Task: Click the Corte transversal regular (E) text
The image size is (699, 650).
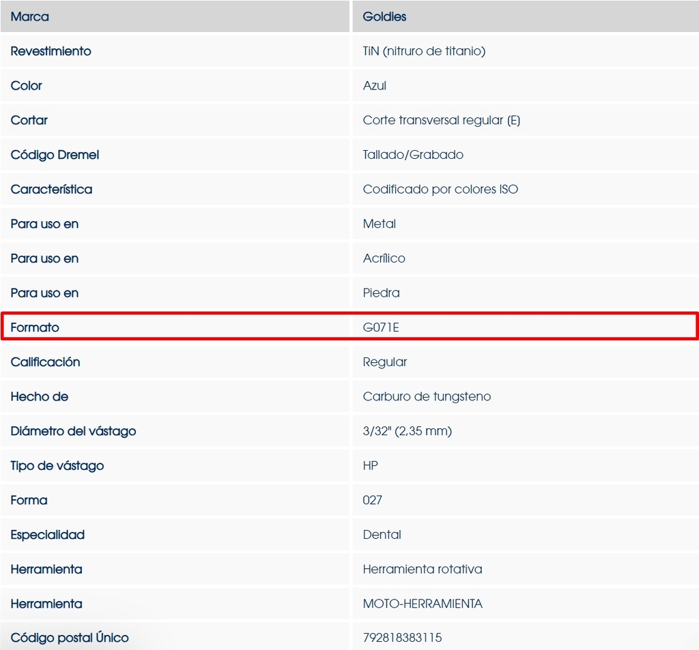Action: pyautogui.click(x=441, y=120)
